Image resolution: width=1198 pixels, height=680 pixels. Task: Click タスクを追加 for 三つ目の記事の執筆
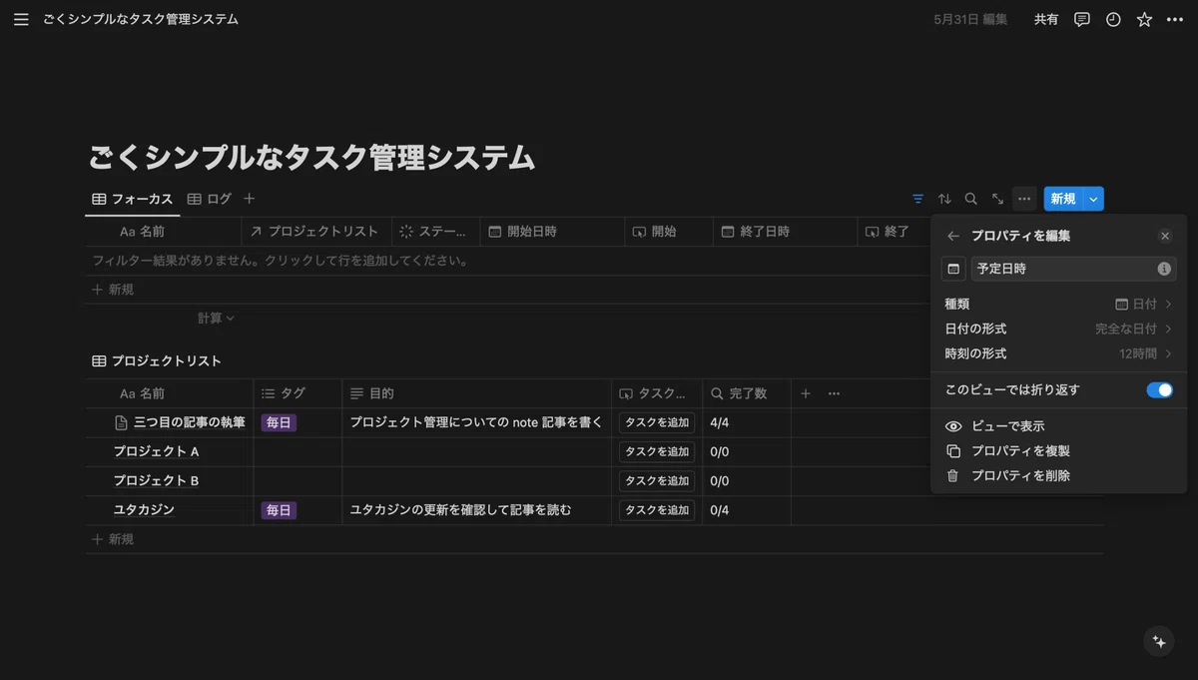[x=657, y=422]
